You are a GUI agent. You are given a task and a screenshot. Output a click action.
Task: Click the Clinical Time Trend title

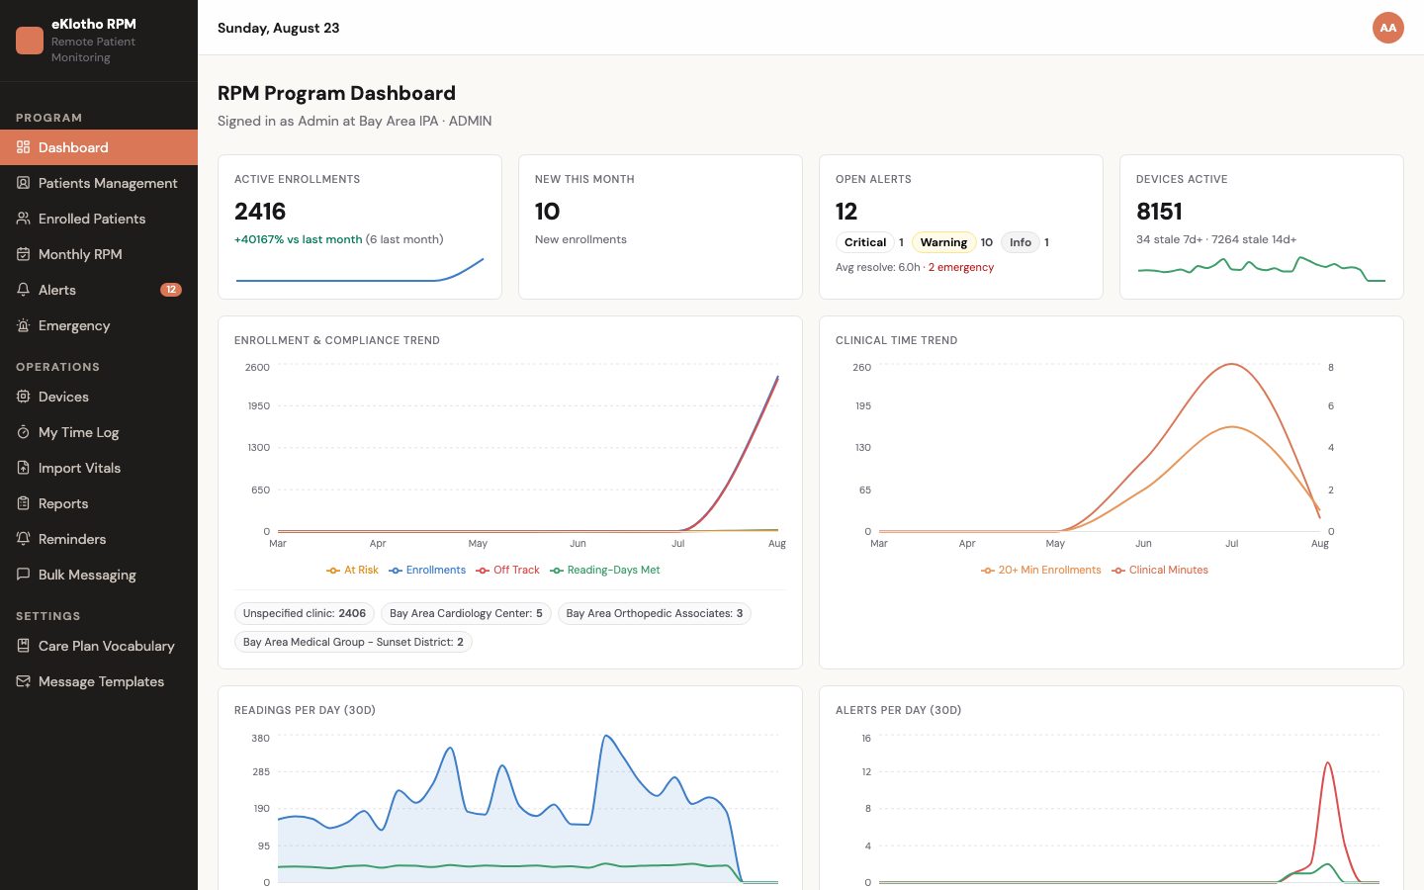point(897,340)
